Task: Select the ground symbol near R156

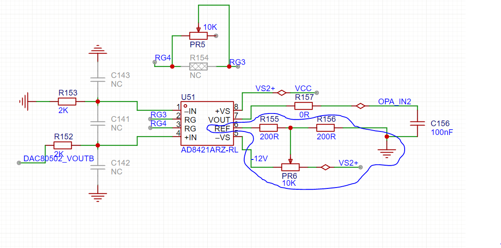Action: [x=387, y=153]
